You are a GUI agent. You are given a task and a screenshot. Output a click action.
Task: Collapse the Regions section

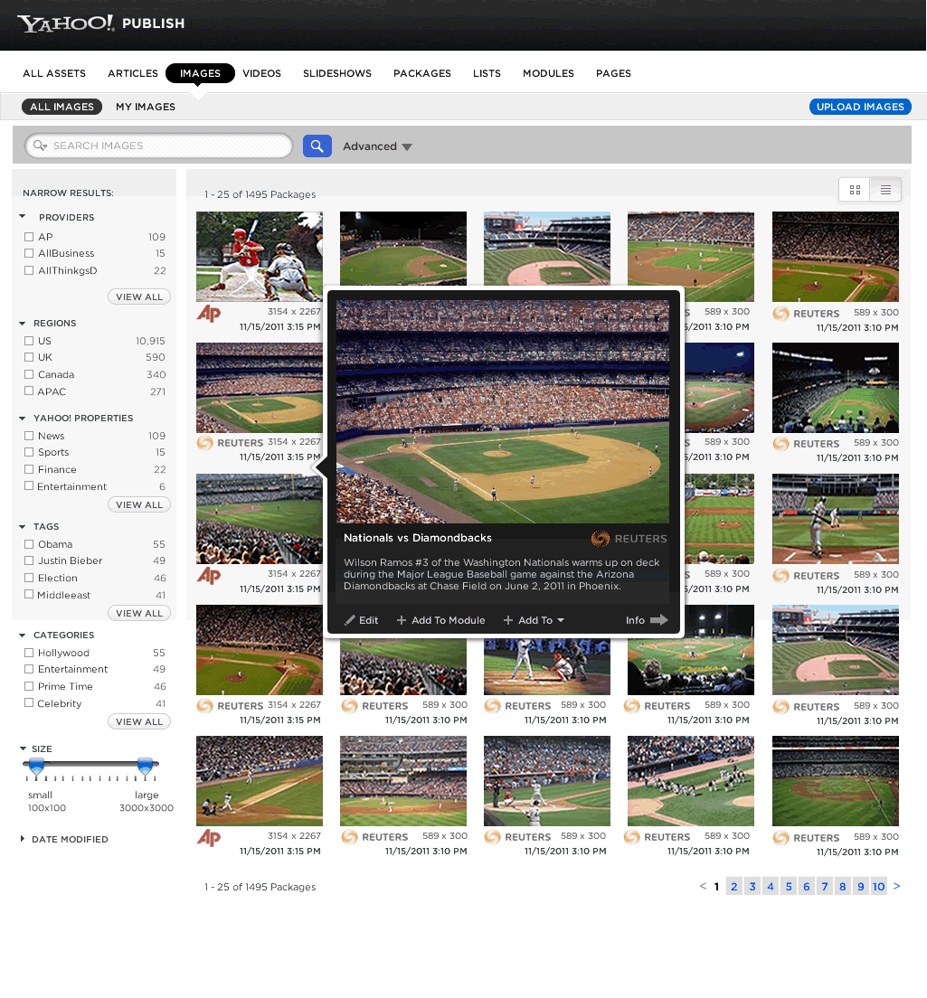[23, 324]
